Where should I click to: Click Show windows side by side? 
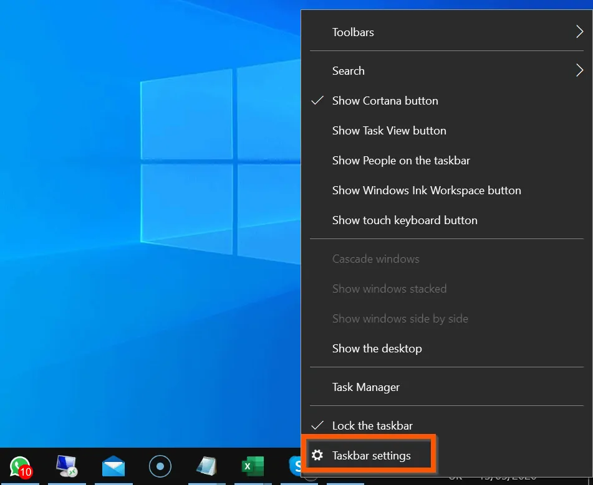click(x=446, y=318)
